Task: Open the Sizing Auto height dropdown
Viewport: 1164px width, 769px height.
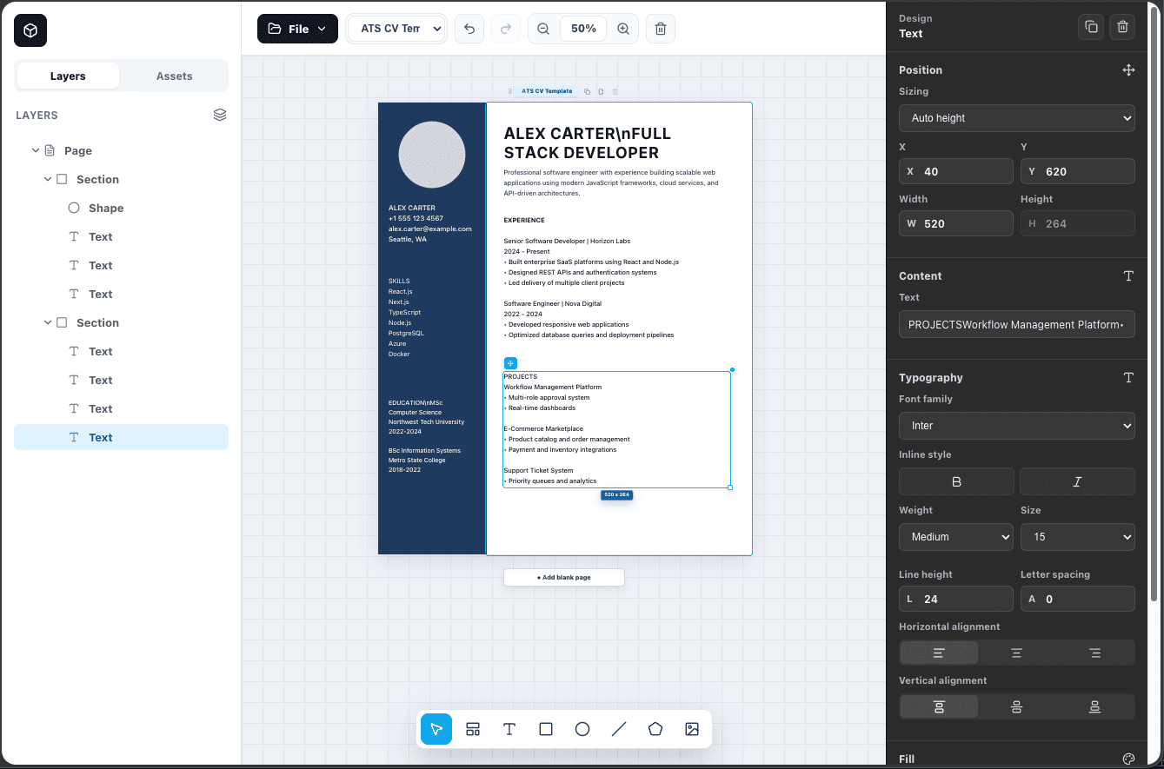Action: point(1017,118)
